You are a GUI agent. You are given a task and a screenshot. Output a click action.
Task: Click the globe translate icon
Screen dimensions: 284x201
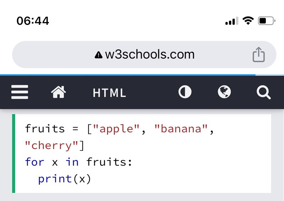[x=224, y=92]
